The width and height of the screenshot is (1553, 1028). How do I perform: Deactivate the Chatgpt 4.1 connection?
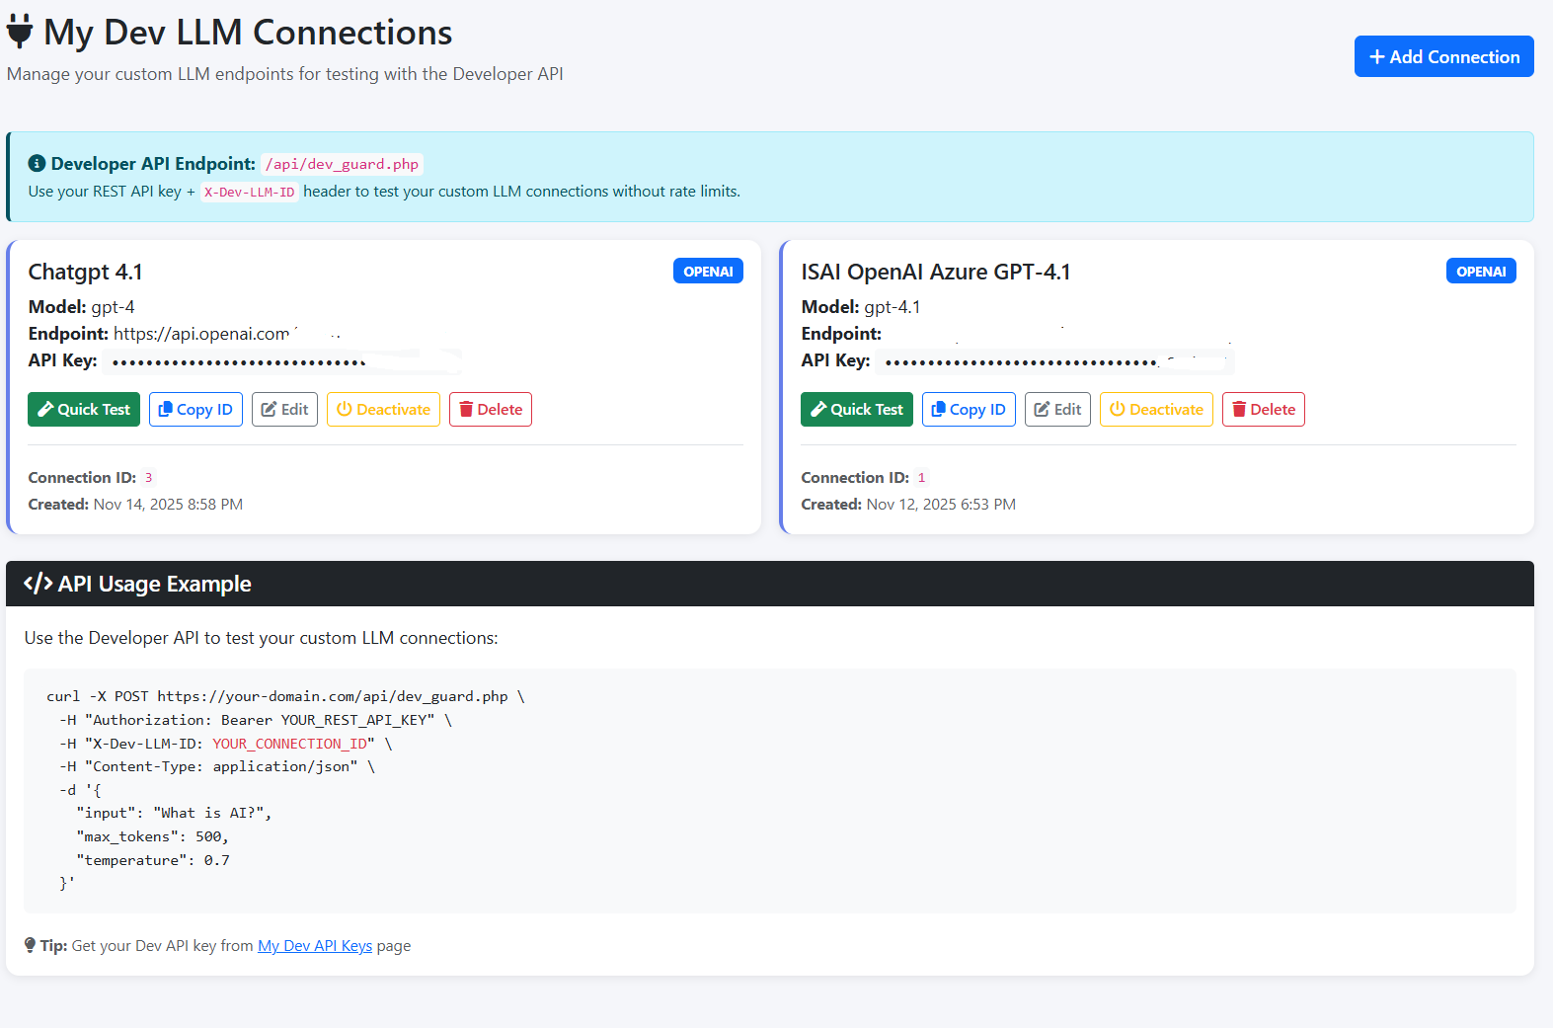[383, 410]
